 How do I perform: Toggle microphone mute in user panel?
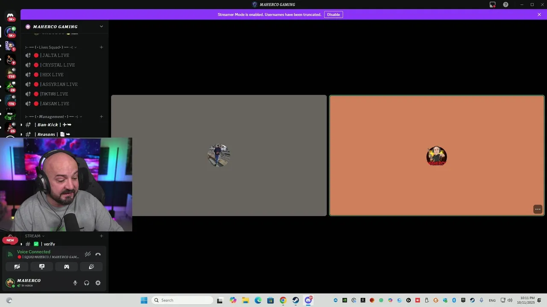[x=75, y=283]
